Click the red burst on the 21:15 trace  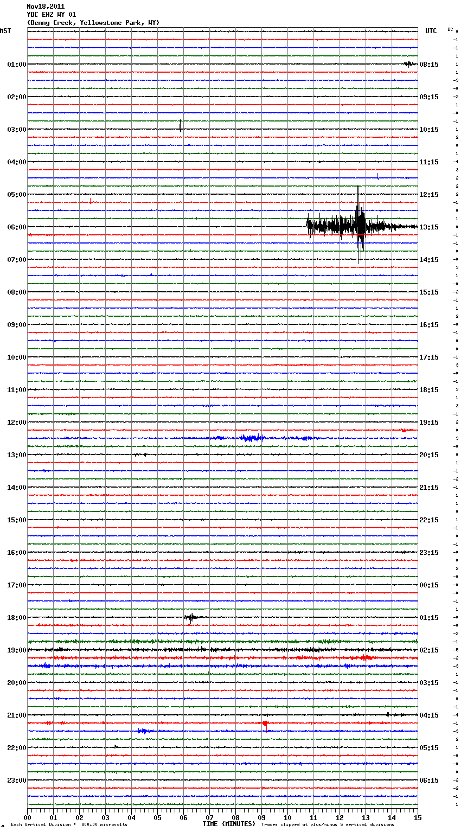tap(265, 723)
